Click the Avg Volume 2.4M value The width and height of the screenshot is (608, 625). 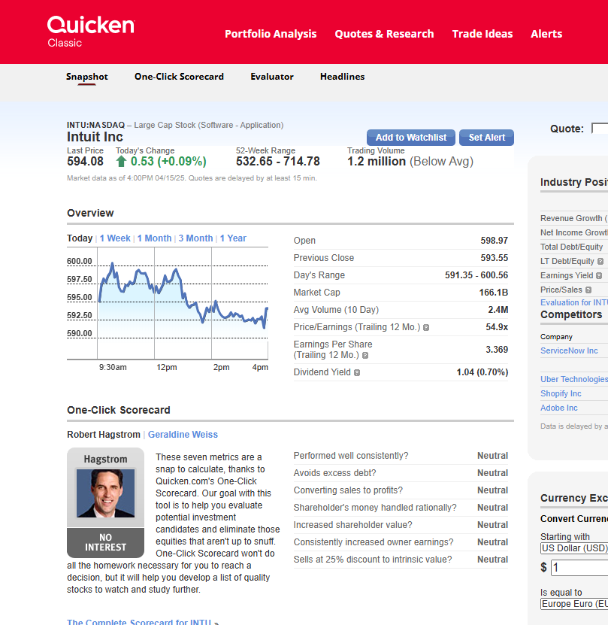click(x=498, y=310)
